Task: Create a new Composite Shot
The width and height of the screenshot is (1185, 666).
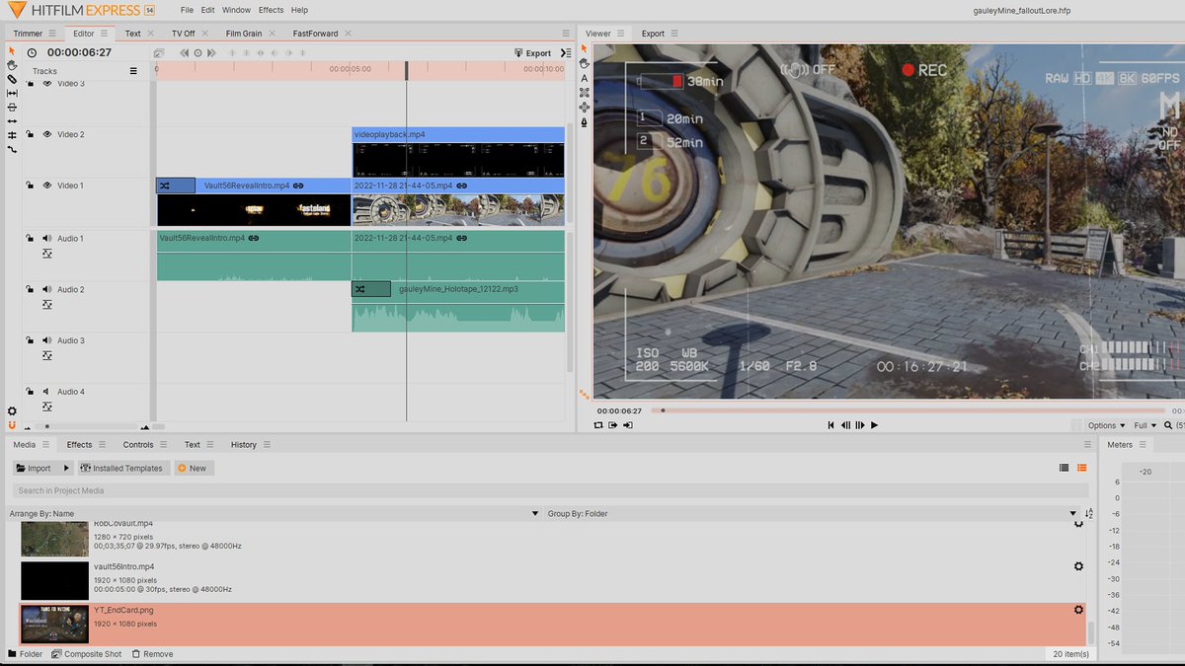Action: [x=87, y=654]
